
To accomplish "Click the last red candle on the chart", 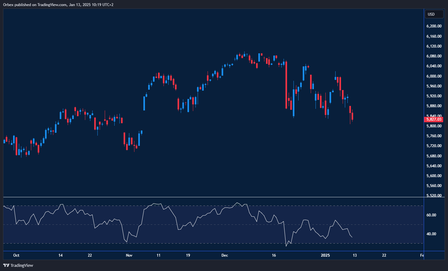I will coord(352,116).
